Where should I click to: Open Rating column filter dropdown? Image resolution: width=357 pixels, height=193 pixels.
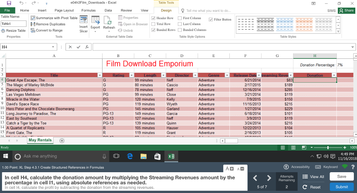[131, 75]
